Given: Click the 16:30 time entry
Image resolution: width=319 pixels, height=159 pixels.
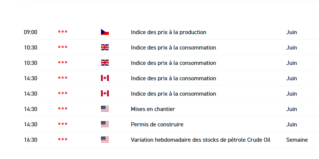Looking at the screenshot, I should click(x=31, y=140).
